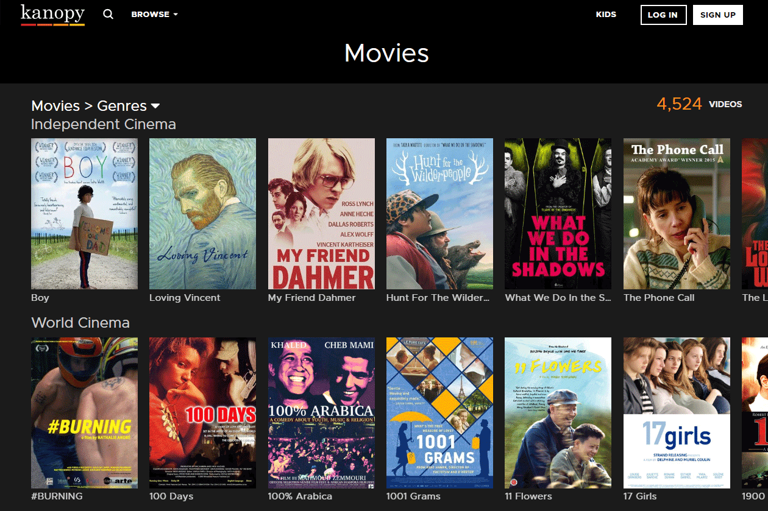
Task: Click the Kanopy logo
Action: coord(52,15)
